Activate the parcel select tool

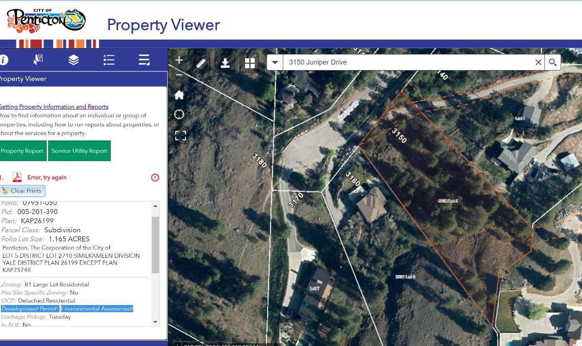coord(38,60)
